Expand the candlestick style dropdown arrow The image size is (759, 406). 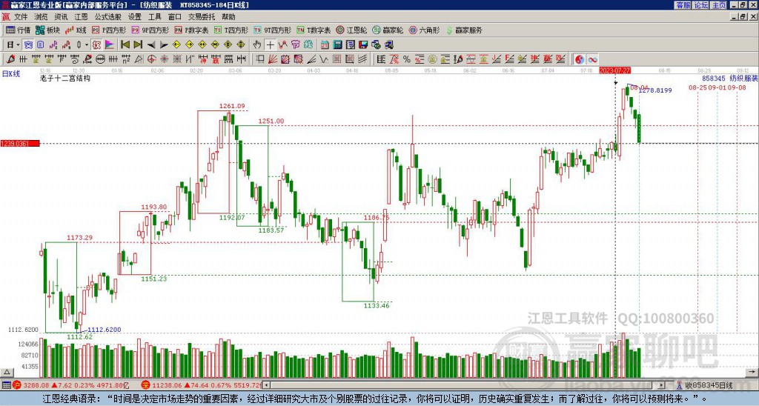point(87,45)
